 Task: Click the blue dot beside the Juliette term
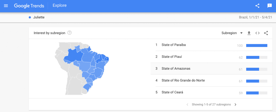pos(30,18)
